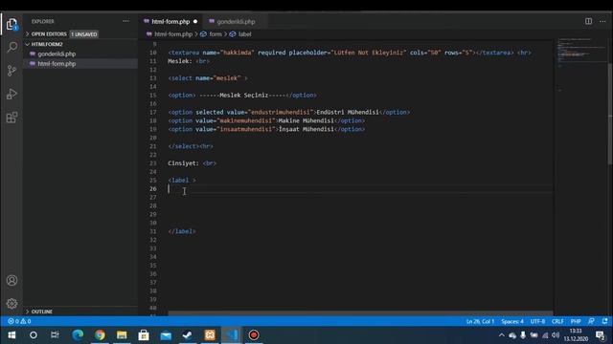Viewport: 613px width, 344px height.
Task: Open the Source Control view
Action: (x=11, y=71)
